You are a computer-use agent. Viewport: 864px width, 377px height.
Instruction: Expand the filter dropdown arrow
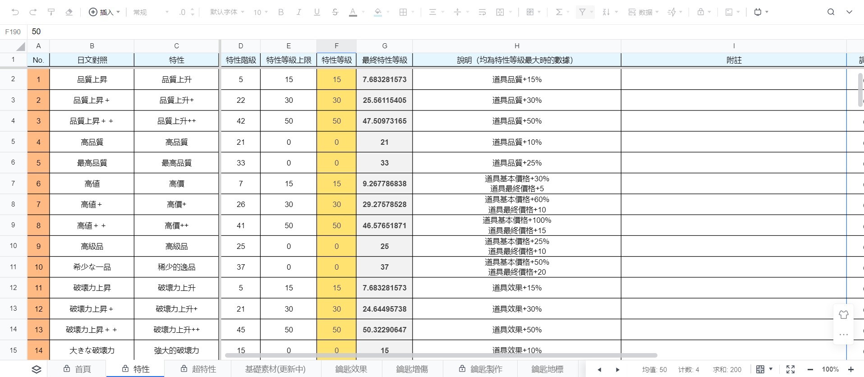click(x=591, y=12)
